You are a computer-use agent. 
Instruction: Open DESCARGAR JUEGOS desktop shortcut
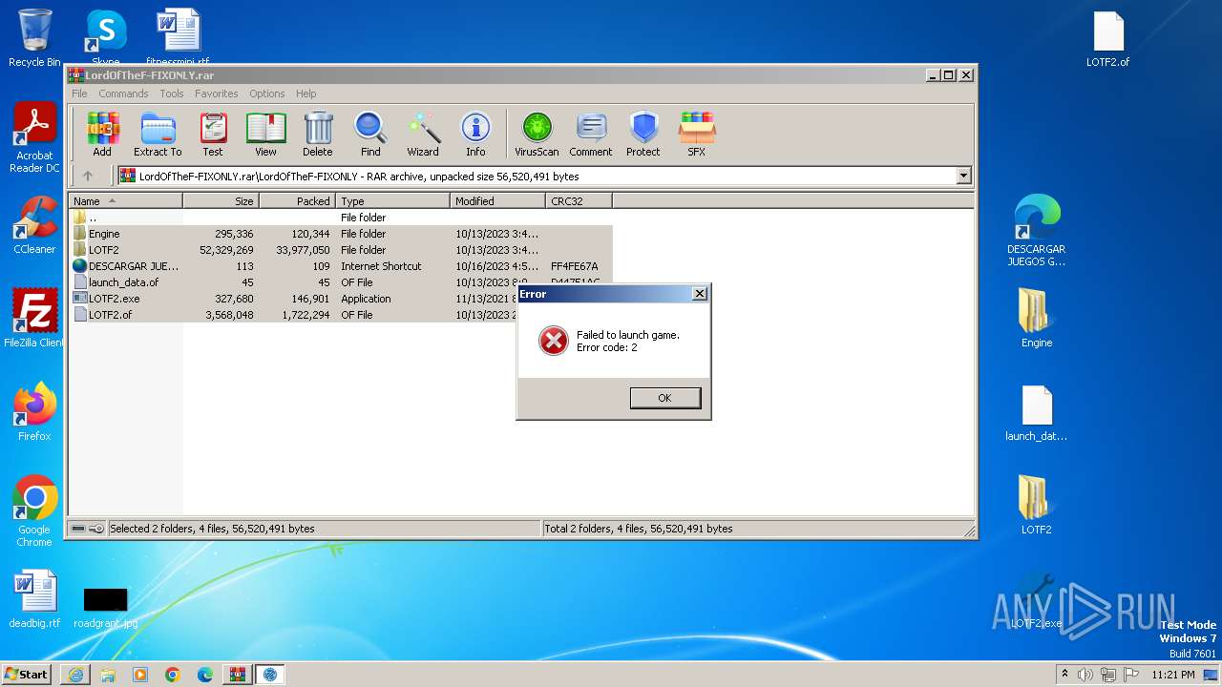pyautogui.click(x=1037, y=230)
